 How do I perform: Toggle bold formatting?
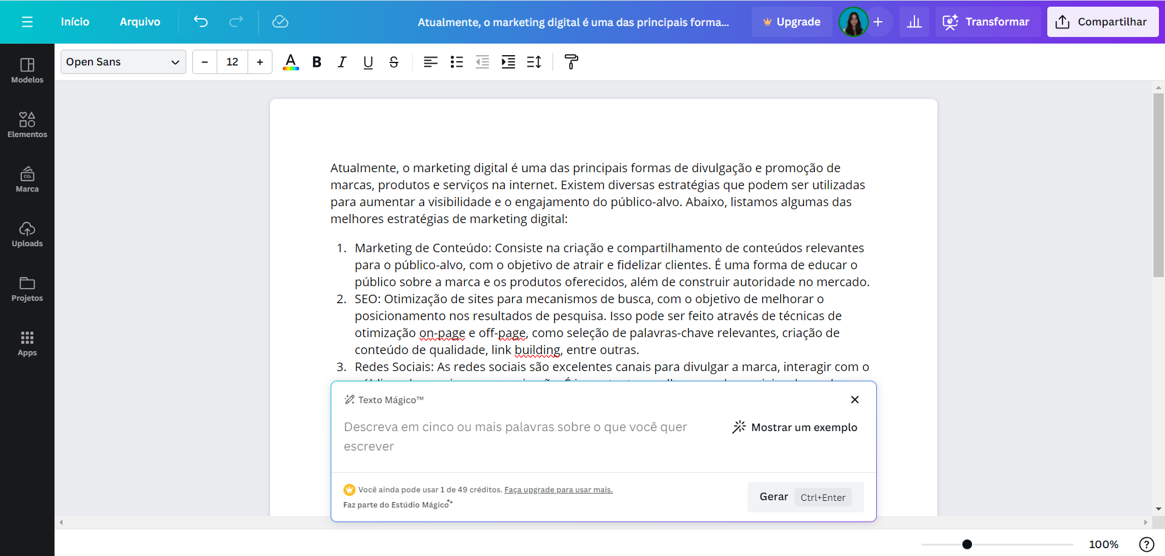tap(316, 62)
